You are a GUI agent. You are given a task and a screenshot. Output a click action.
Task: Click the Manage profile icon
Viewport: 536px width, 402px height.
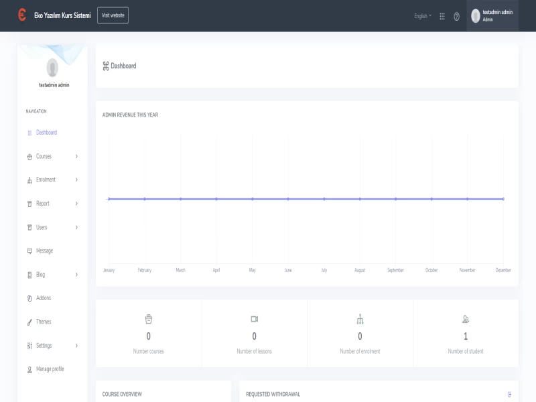click(29, 370)
